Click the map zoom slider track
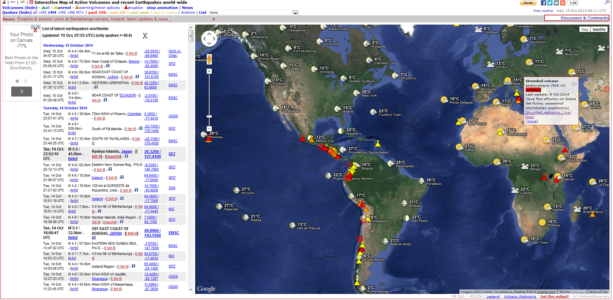The height and width of the screenshot is (300, 613). [209, 99]
